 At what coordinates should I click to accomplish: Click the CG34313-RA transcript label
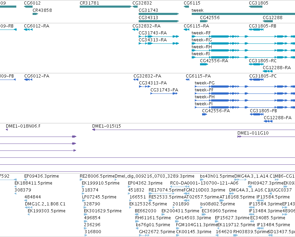(x=153, y=40)
